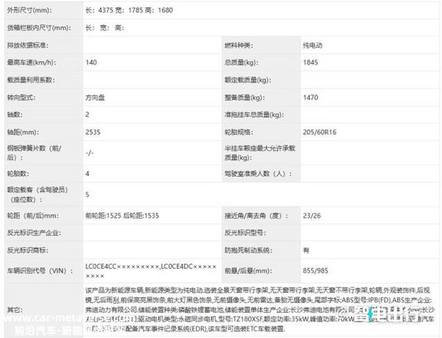442x338 pixels.
Task: Select the overhang value 855/985
Action: pos(316,271)
